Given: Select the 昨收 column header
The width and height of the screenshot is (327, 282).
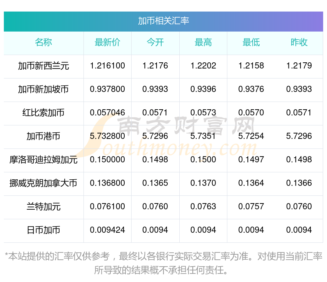Looking at the screenshot, I should [299, 42].
